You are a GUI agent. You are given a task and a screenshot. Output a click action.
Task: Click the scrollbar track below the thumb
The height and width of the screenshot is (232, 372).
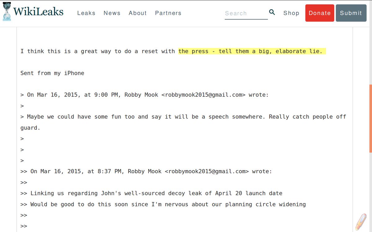(370, 192)
